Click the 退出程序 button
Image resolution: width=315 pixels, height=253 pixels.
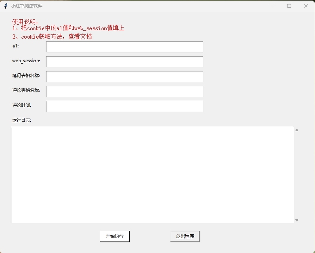point(185,236)
